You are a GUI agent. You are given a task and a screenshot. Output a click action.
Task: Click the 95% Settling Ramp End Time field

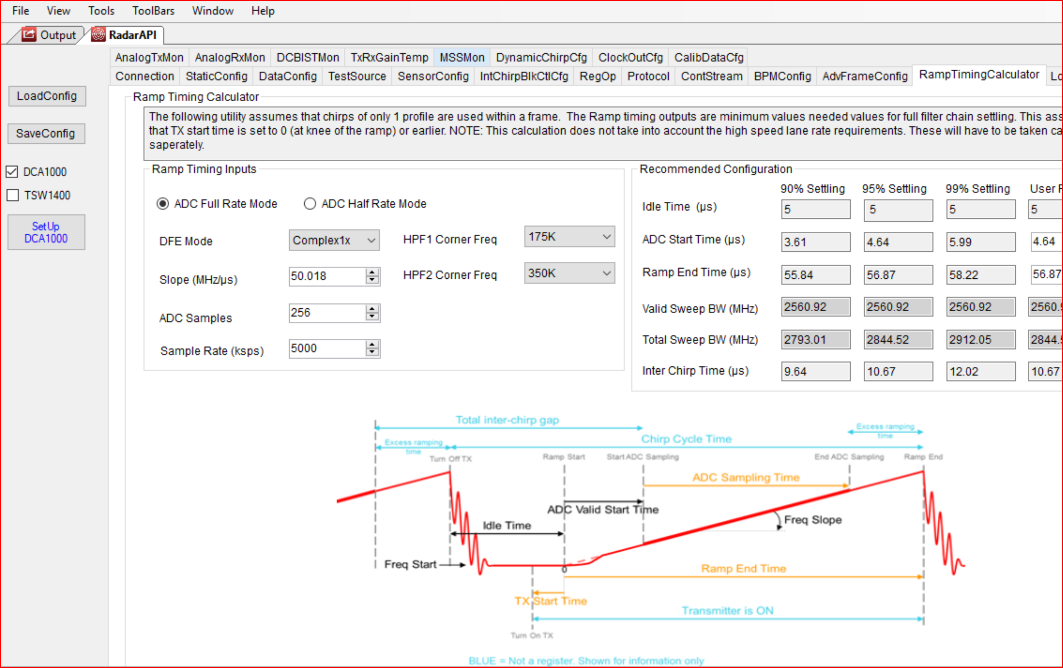click(898, 275)
